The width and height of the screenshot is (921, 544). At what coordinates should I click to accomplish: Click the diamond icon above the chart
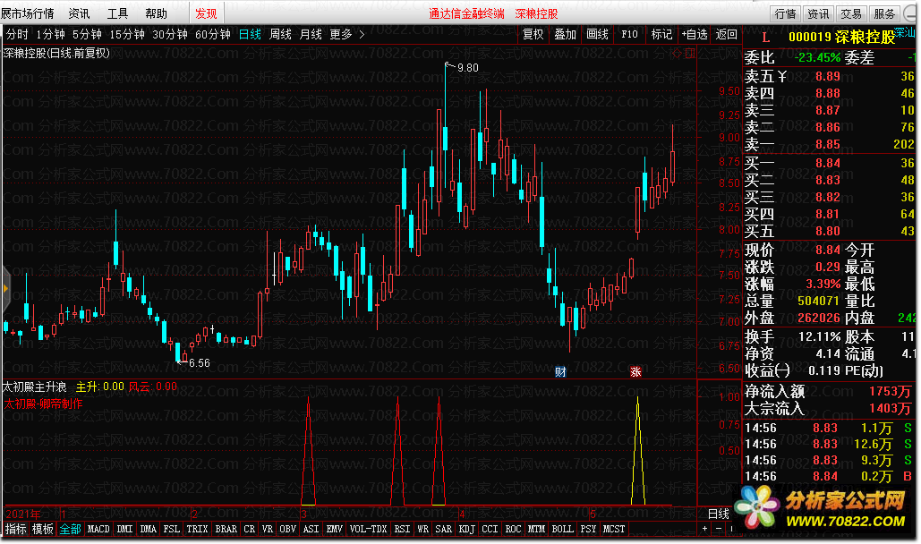coord(677,54)
